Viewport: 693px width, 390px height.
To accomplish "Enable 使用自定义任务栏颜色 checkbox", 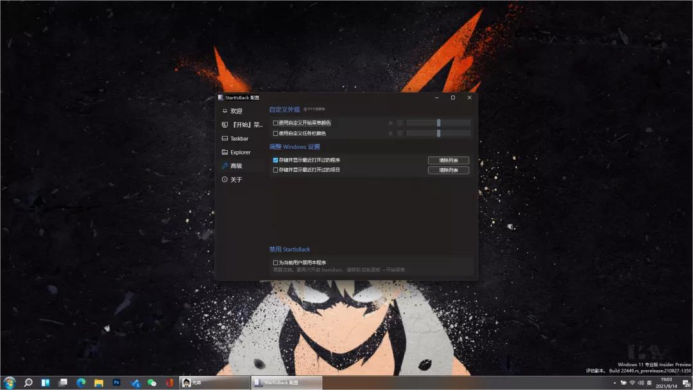I will coord(275,133).
